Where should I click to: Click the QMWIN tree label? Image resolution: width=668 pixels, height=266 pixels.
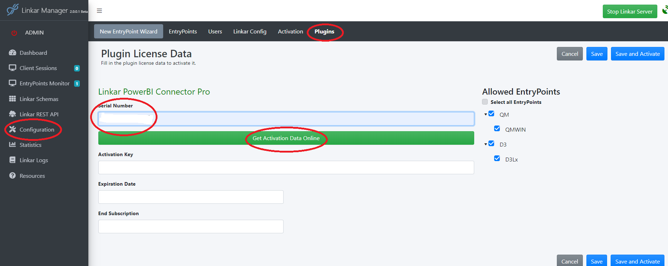(x=515, y=129)
